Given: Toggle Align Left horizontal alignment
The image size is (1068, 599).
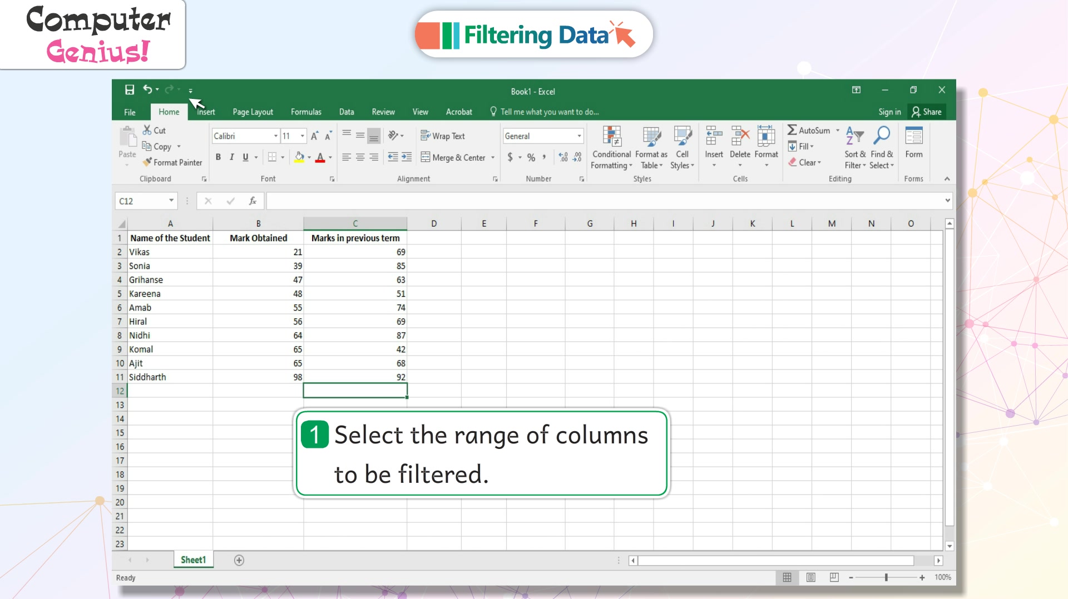Looking at the screenshot, I should point(346,157).
